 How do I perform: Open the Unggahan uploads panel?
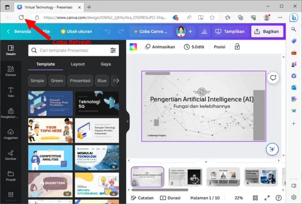click(11, 134)
